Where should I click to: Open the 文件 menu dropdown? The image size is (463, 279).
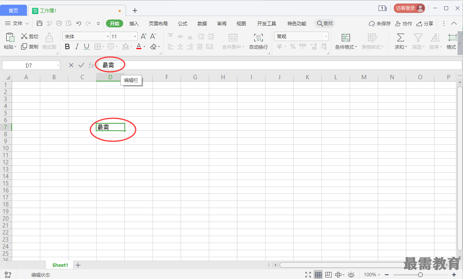[x=17, y=23]
